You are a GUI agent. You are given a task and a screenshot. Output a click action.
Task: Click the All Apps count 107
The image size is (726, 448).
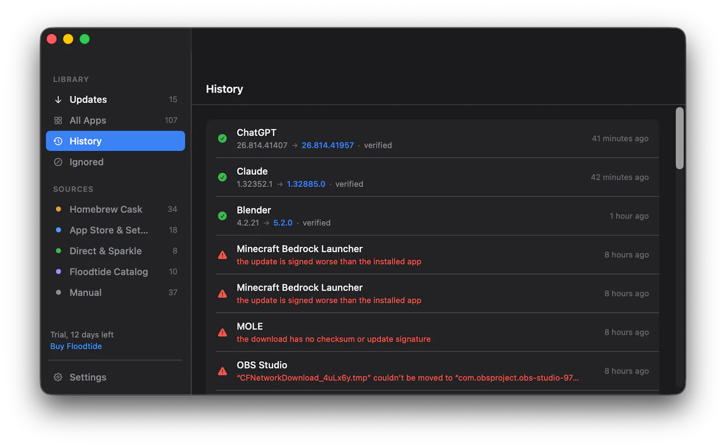pyautogui.click(x=171, y=120)
